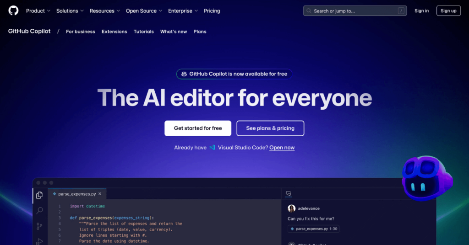
Task: Focus the Search or jump to field
Action: tap(355, 11)
